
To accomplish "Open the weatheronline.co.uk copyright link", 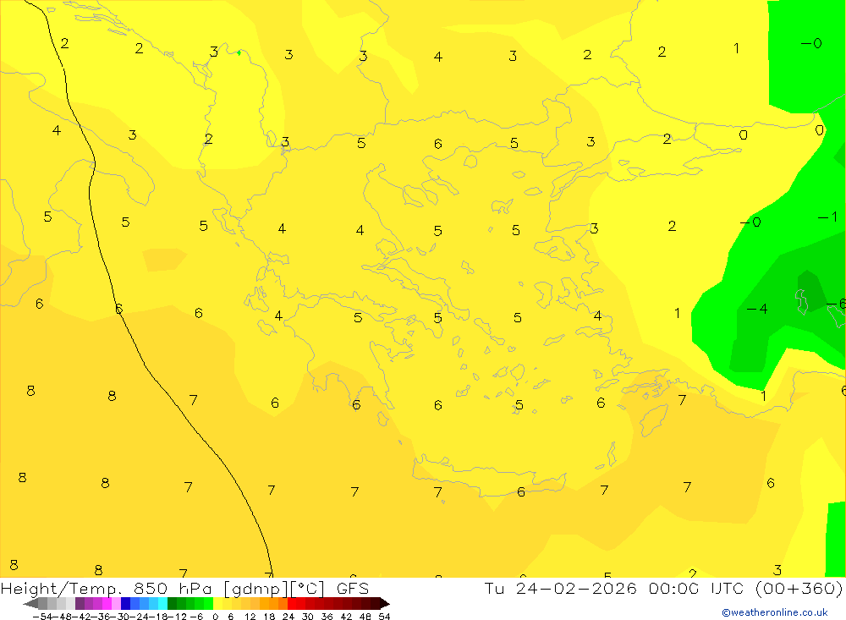I will 775,612.
